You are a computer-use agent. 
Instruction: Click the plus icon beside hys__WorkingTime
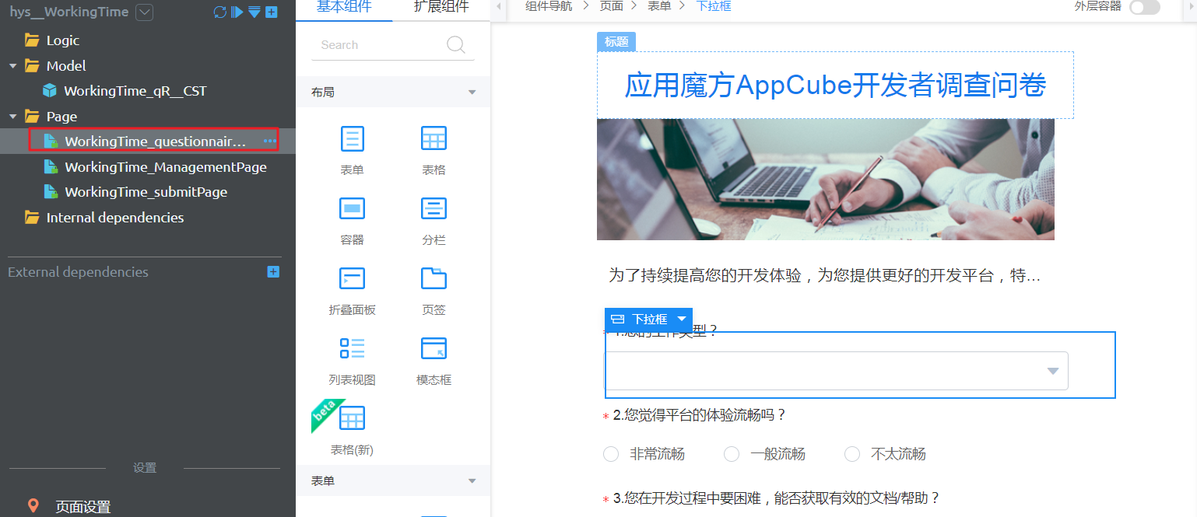[271, 12]
